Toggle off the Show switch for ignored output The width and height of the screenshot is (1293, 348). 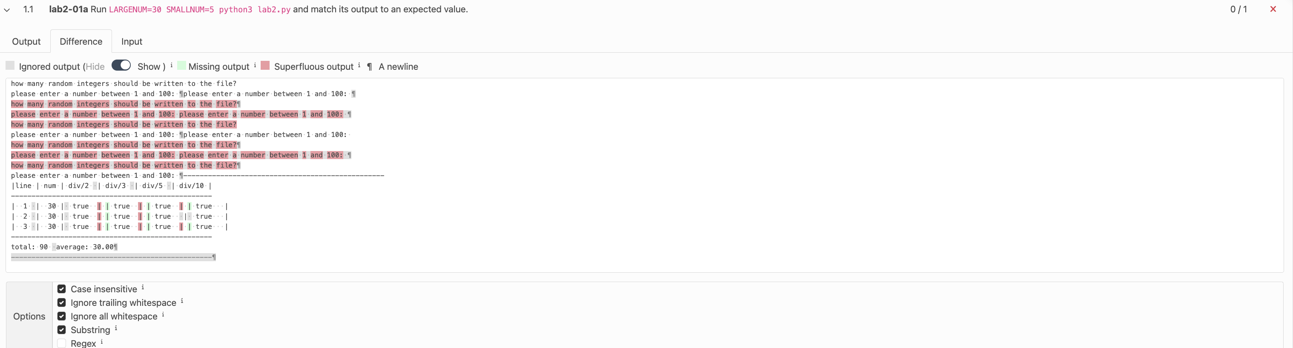tap(121, 65)
